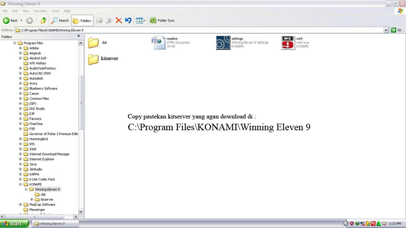Select Governor of Poker 2 tree folder

(53, 134)
